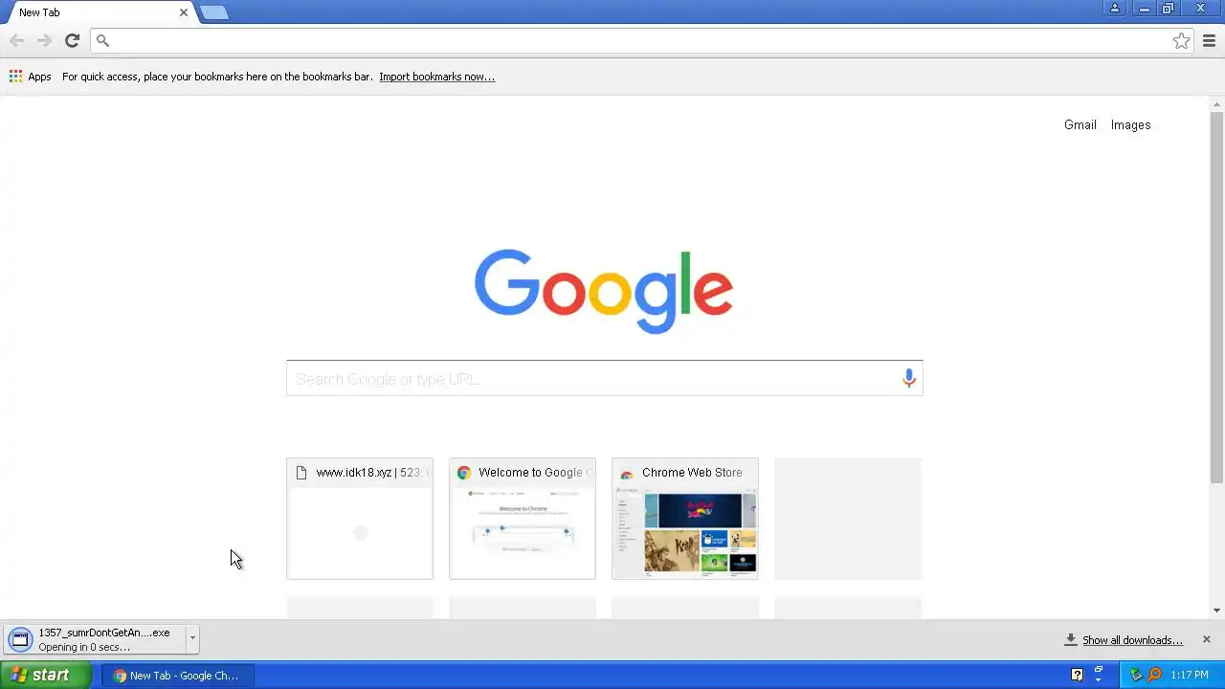Click the address bar search magnifier icon
Screen dimensions: 1225x689
click(x=102, y=40)
